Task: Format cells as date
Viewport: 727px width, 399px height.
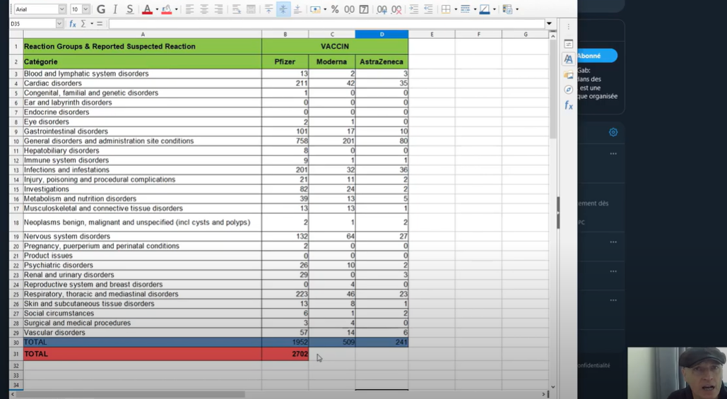Action: 364,9
